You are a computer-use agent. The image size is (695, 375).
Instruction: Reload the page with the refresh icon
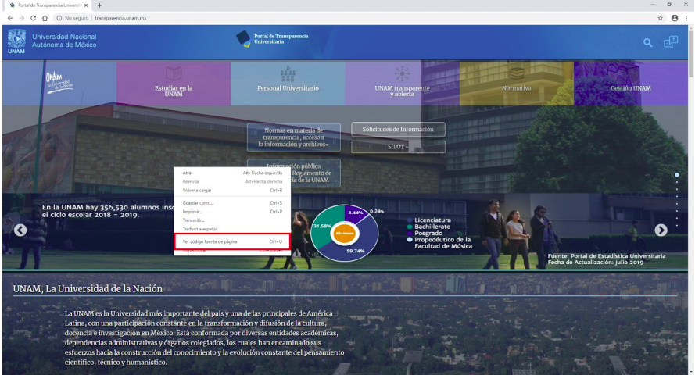click(34, 18)
